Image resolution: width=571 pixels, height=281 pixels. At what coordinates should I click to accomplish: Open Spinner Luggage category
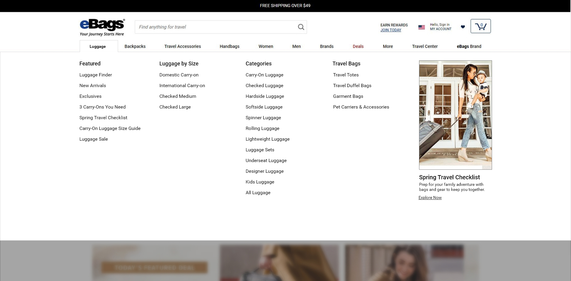[263, 118]
